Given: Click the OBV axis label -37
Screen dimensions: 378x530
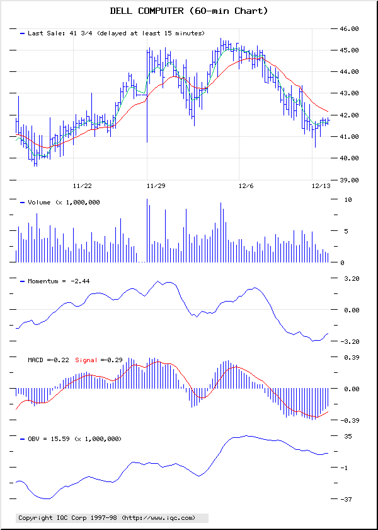Looking at the screenshot, I should [346, 499].
